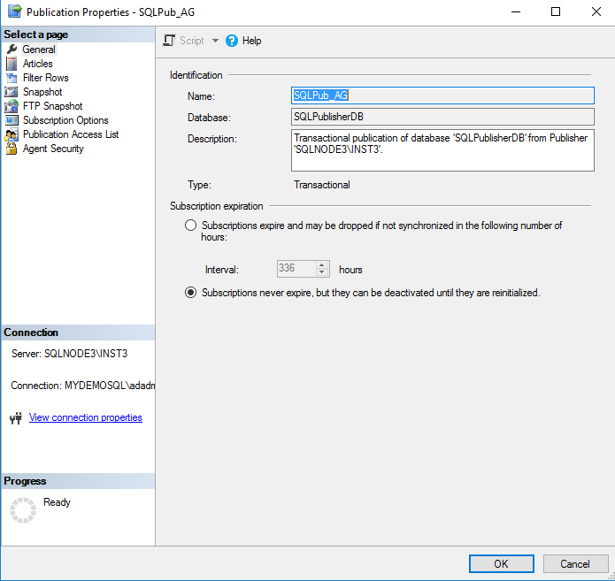Click the Type value Transactional

click(322, 185)
